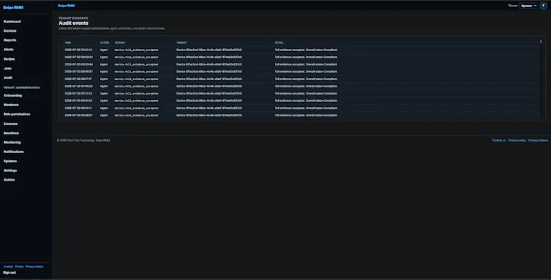Click the ACTOR column header
The width and height of the screenshot is (551, 280).
pos(105,43)
